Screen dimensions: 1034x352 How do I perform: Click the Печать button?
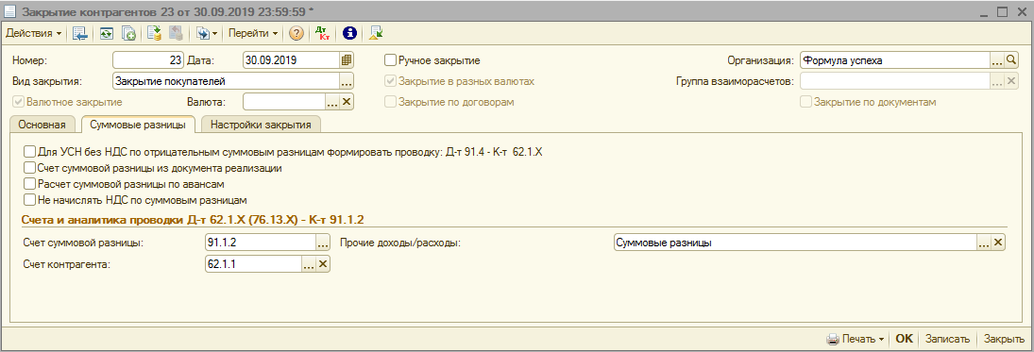click(856, 339)
